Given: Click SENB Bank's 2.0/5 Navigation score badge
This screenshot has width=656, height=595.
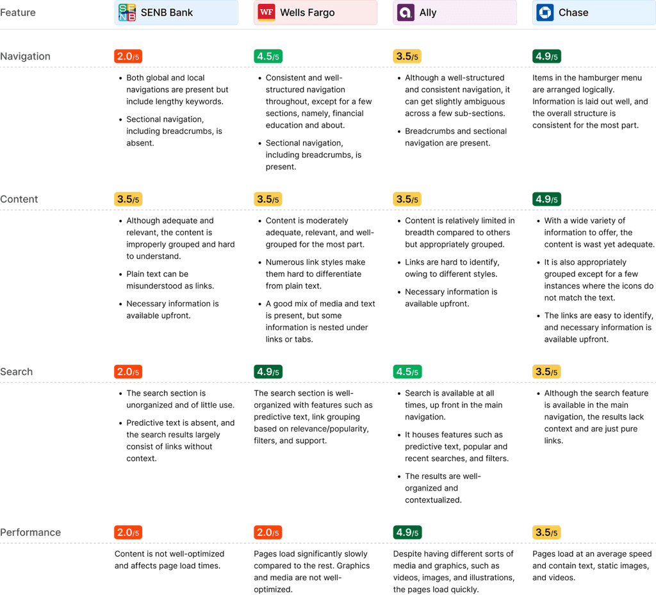Looking at the screenshot, I should tap(128, 56).
